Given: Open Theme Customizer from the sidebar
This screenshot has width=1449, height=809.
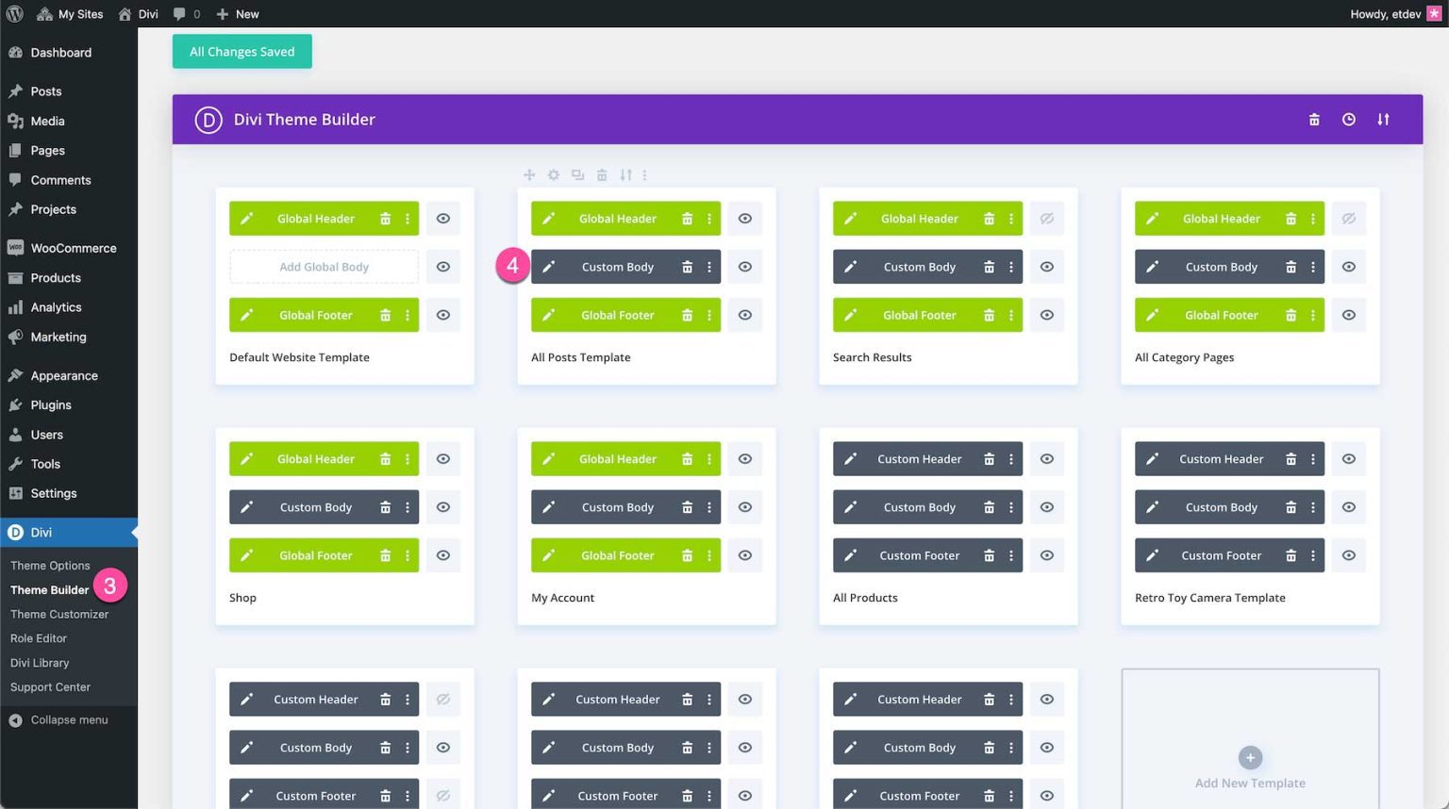Looking at the screenshot, I should point(59,614).
